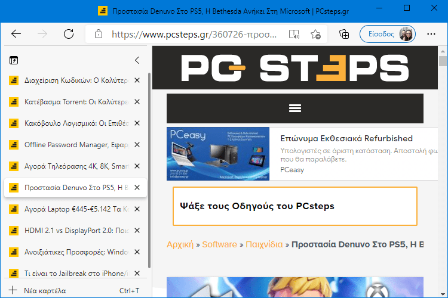Screen dimensions: 448x298
Task: Close the Κακόβουλο Λογισμικό tab
Action: (137, 123)
